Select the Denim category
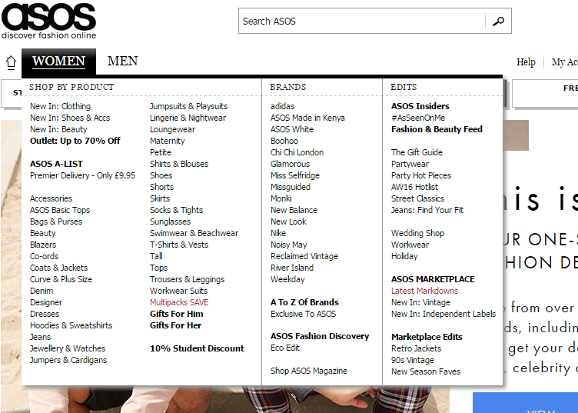Viewport: 578px width, 413px height. pyautogui.click(x=42, y=291)
